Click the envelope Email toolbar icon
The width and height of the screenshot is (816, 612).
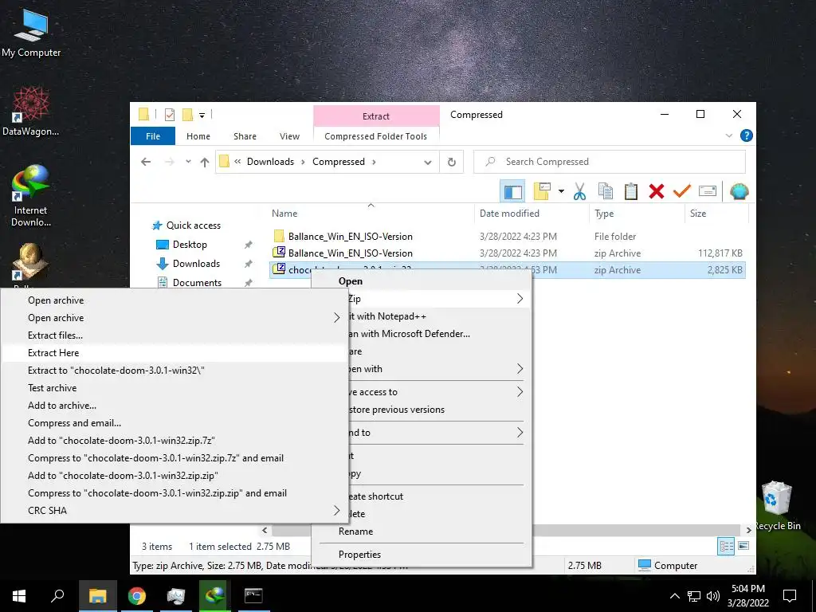click(x=708, y=191)
